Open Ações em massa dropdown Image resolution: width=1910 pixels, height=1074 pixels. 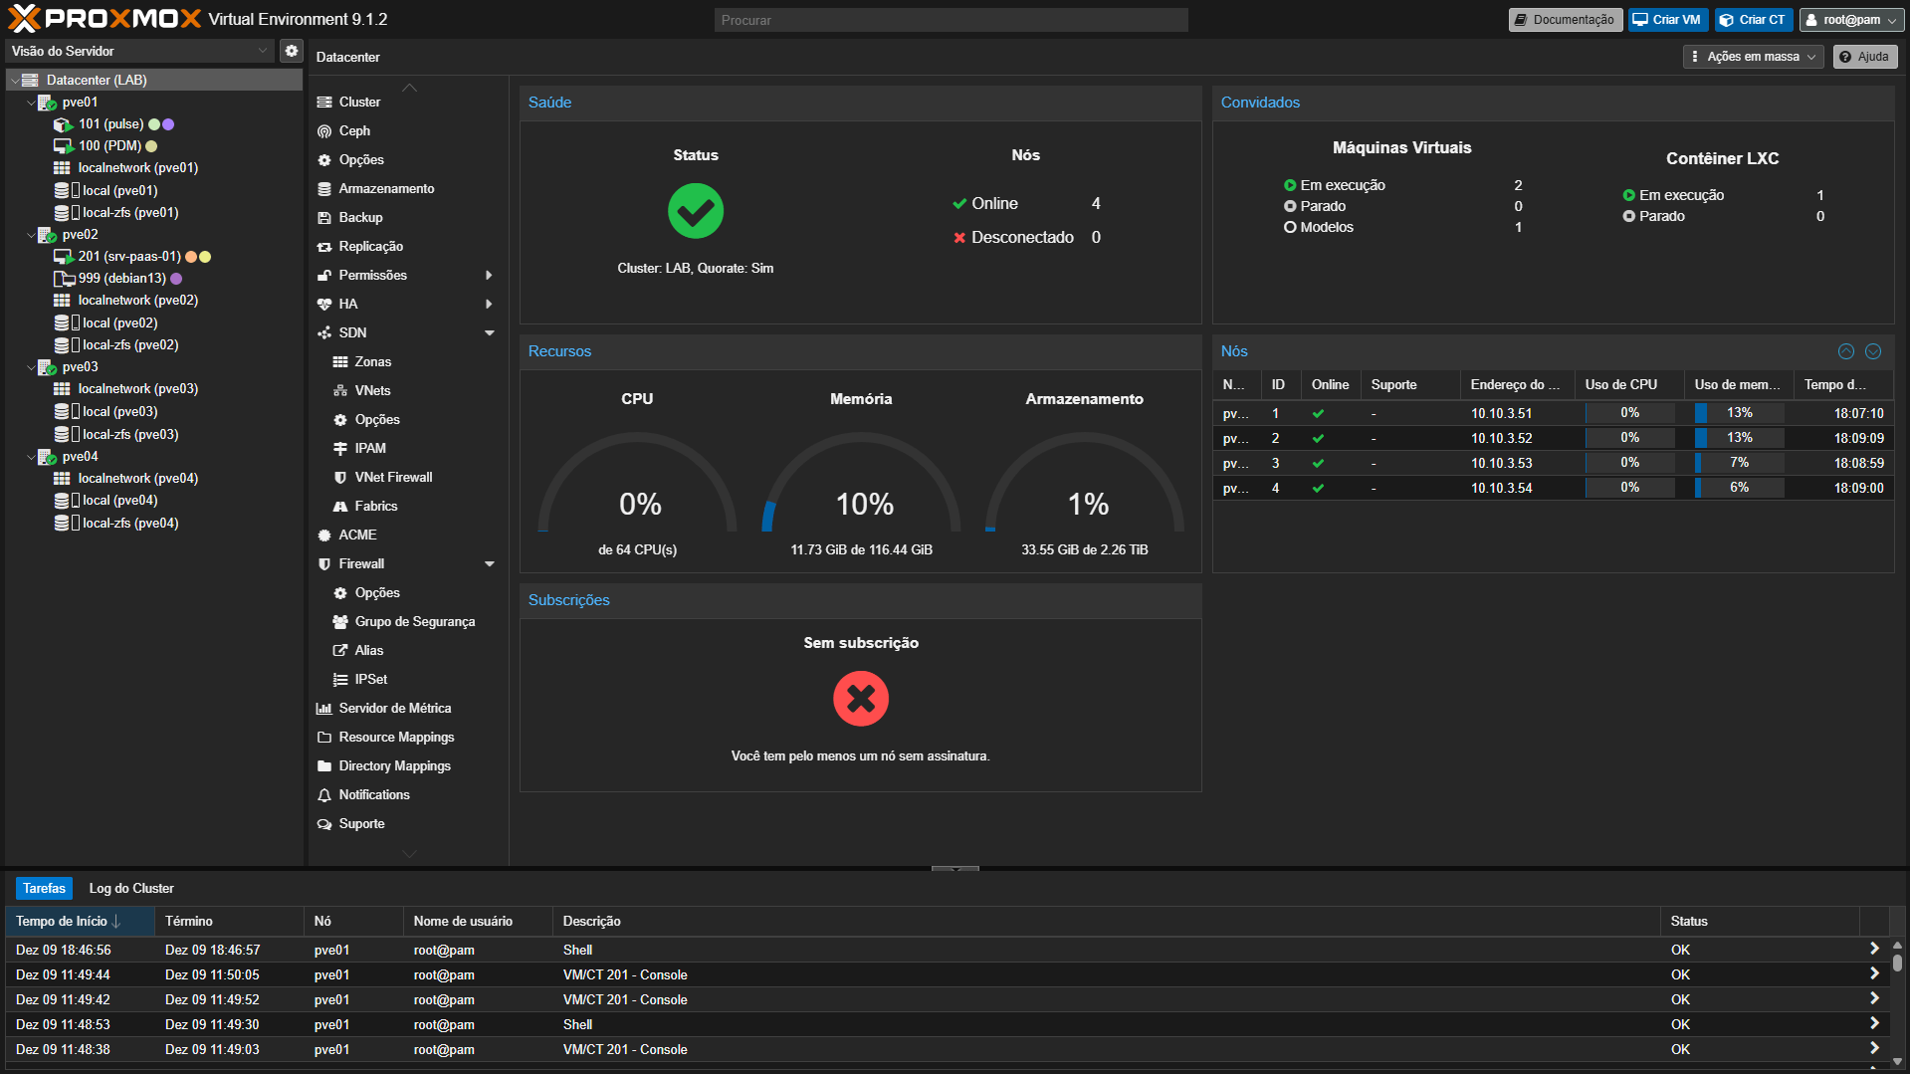coord(1753,57)
